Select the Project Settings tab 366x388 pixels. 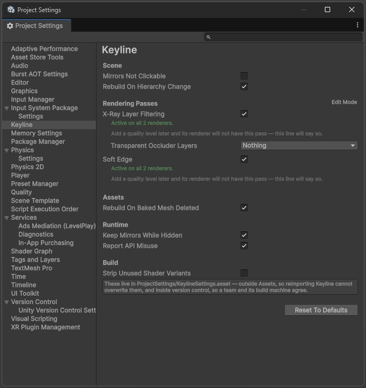(36, 26)
